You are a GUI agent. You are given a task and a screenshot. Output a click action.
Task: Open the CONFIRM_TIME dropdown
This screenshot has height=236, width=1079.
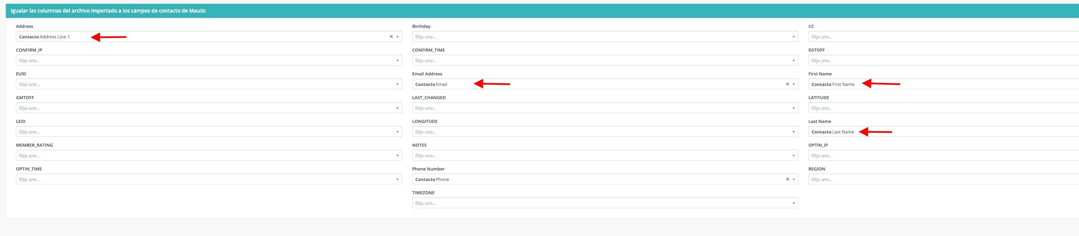605,60
